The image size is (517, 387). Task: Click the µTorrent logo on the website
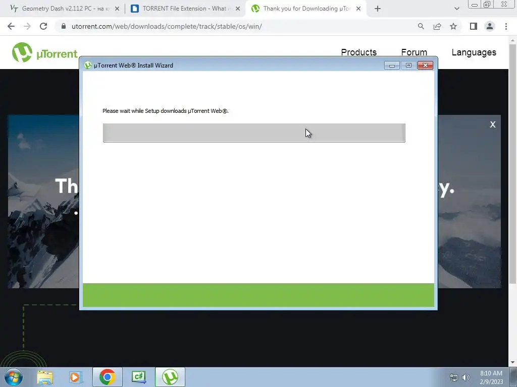44,52
